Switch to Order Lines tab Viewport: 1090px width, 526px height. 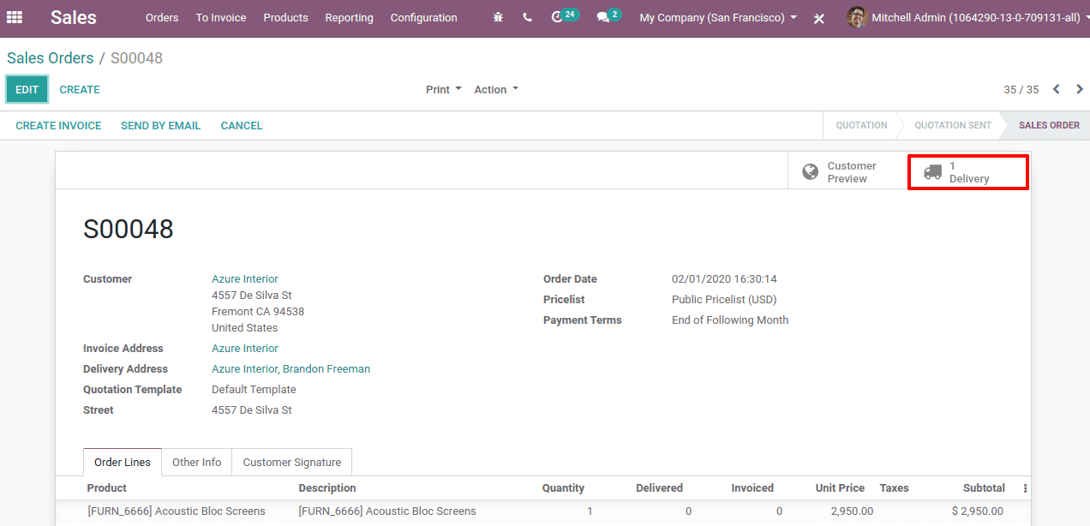123,462
